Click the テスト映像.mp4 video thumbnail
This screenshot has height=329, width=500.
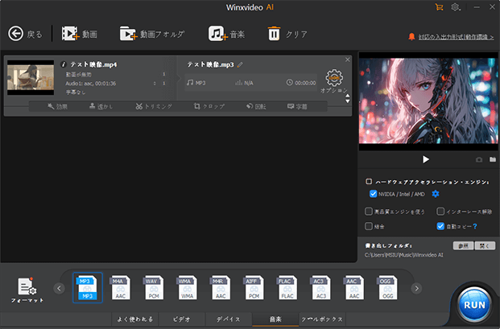pos(31,77)
